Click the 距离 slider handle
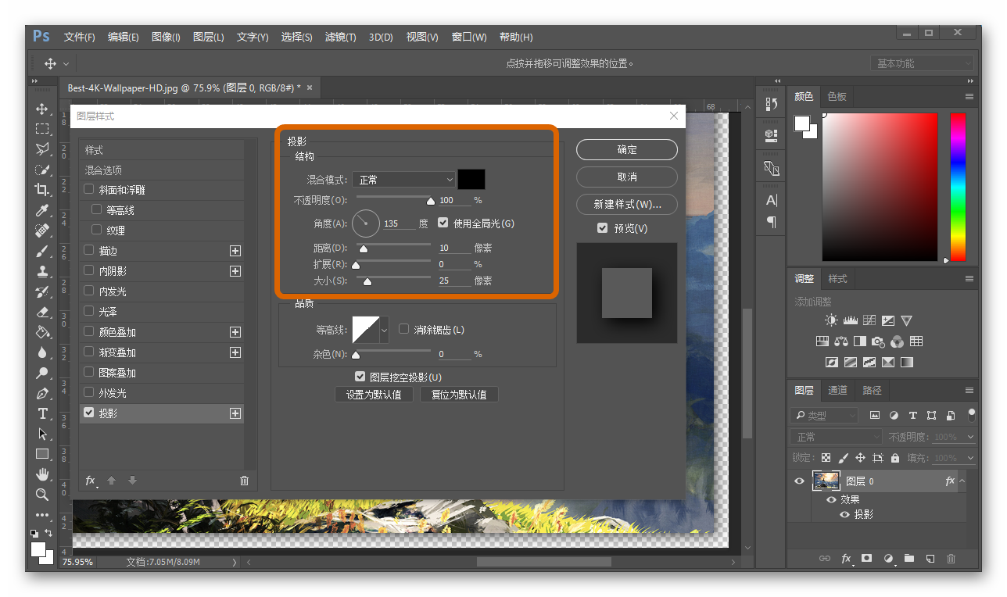The image size is (1007, 597). (363, 249)
